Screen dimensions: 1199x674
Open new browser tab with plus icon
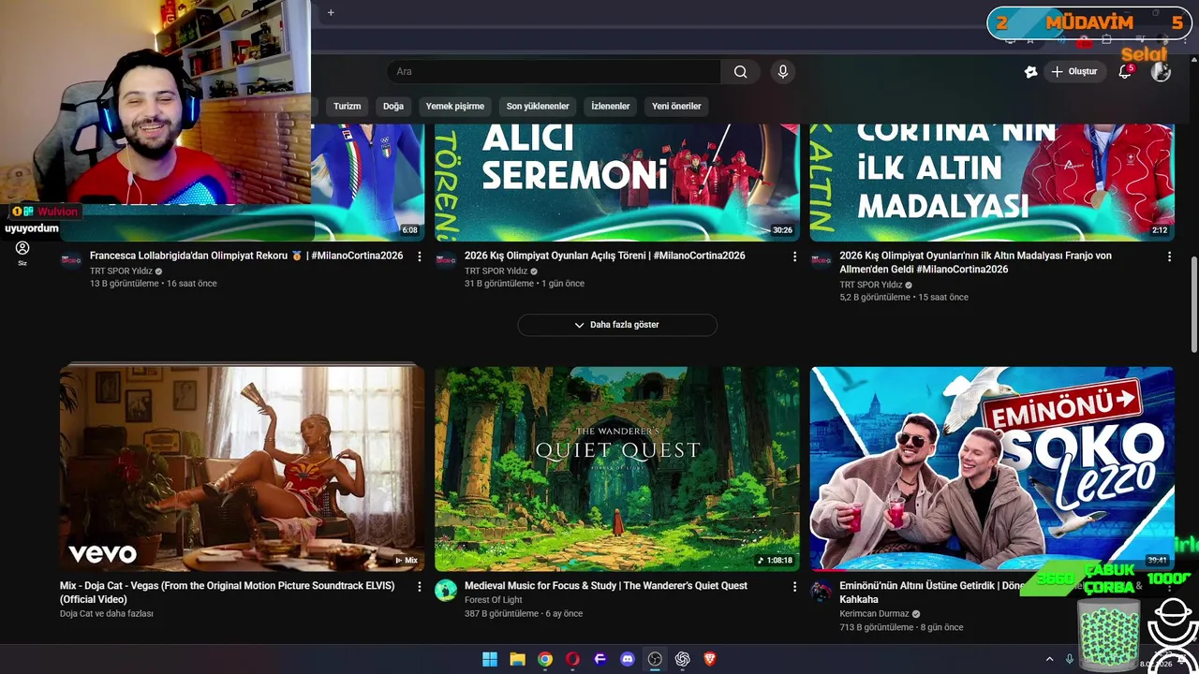(331, 13)
